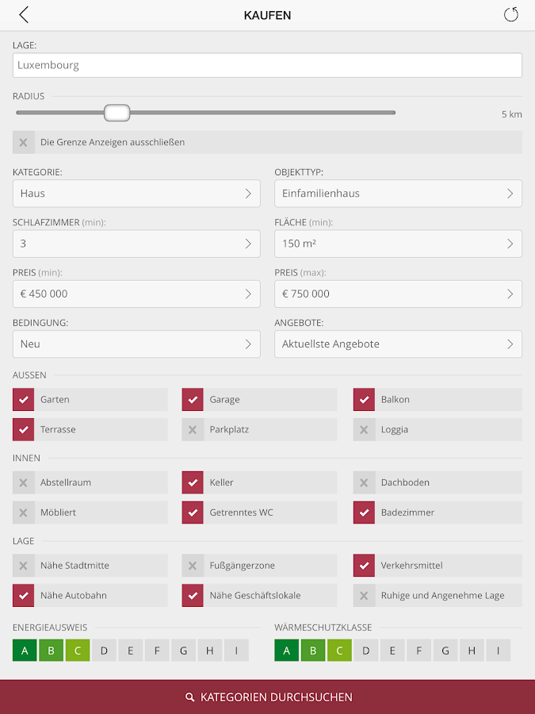Tap the back arrow icon
The height and width of the screenshot is (714, 535).
tap(24, 15)
